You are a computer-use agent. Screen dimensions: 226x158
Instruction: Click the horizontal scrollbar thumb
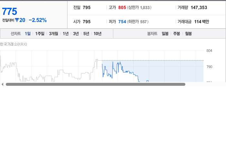(x=96, y=84)
